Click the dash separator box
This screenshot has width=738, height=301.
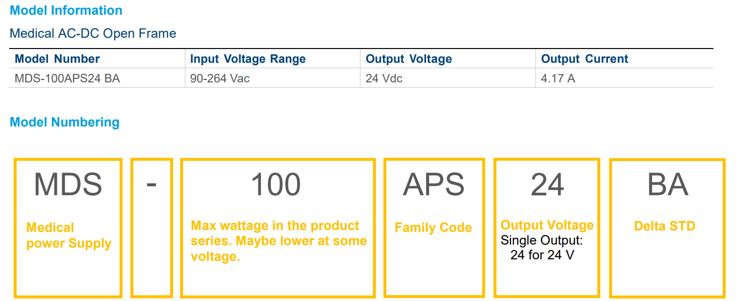click(x=152, y=228)
